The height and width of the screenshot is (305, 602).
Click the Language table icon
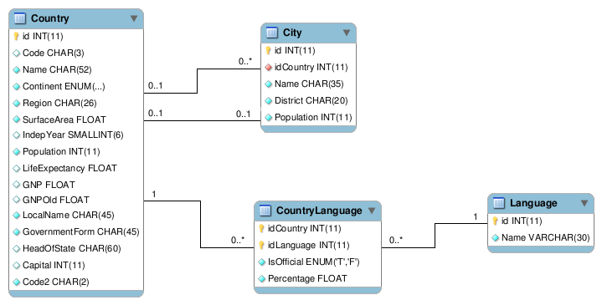coord(499,203)
